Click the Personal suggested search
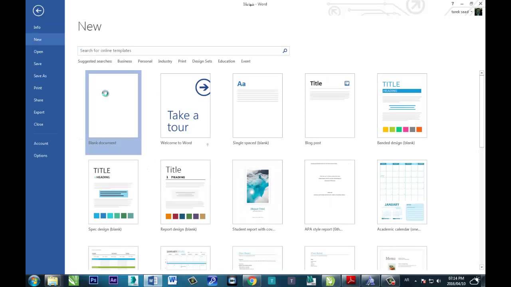The width and height of the screenshot is (511, 287). coord(145,61)
